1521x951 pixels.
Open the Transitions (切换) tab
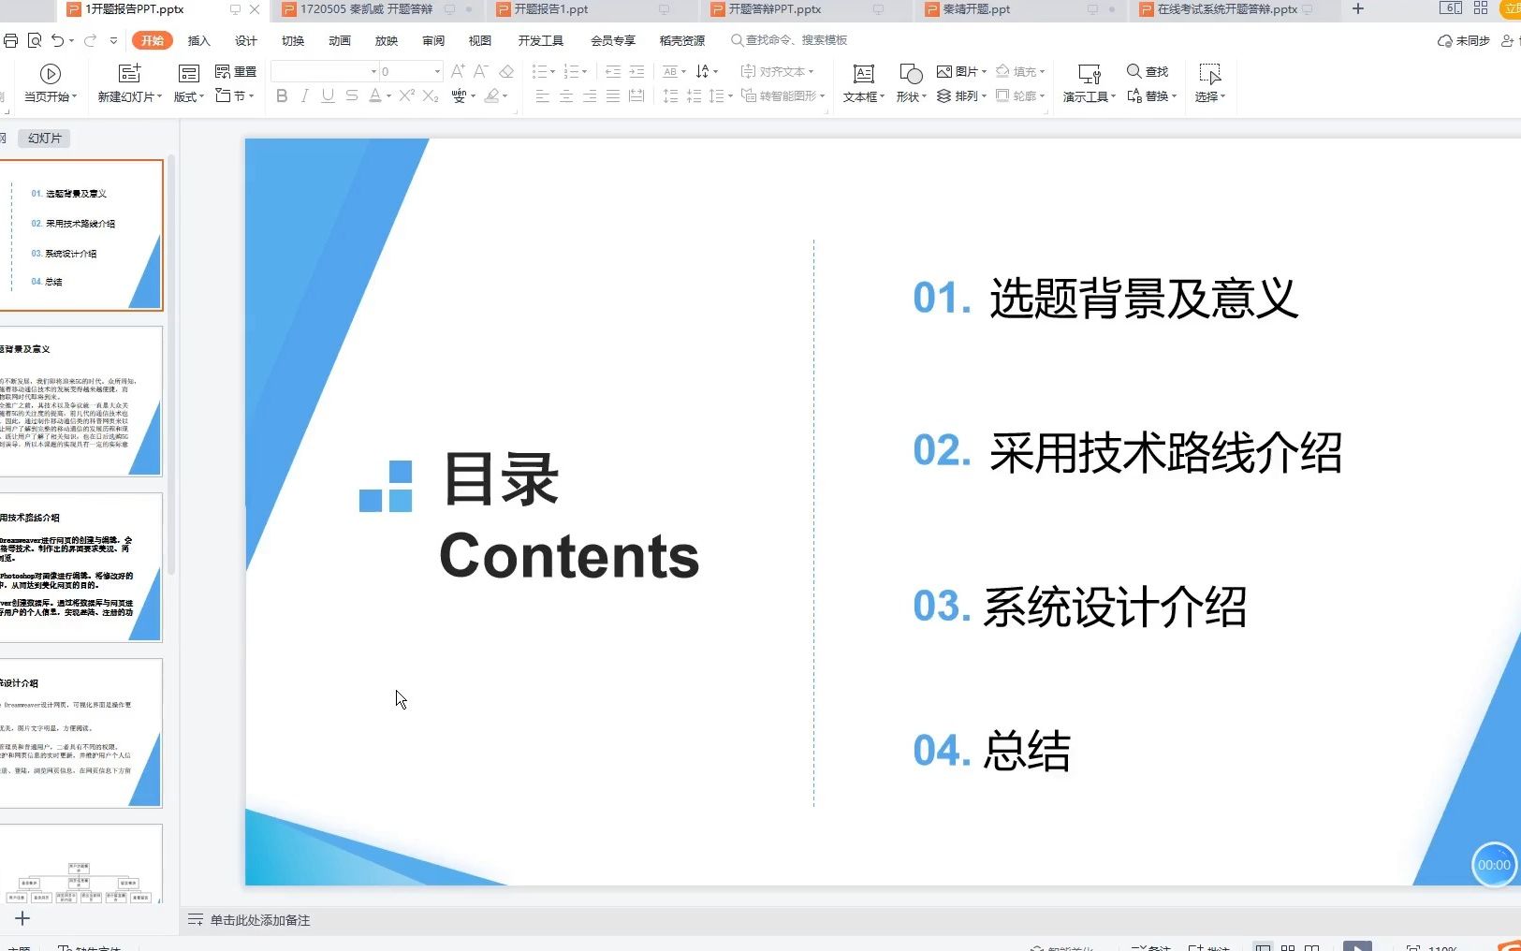(x=292, y=40)
